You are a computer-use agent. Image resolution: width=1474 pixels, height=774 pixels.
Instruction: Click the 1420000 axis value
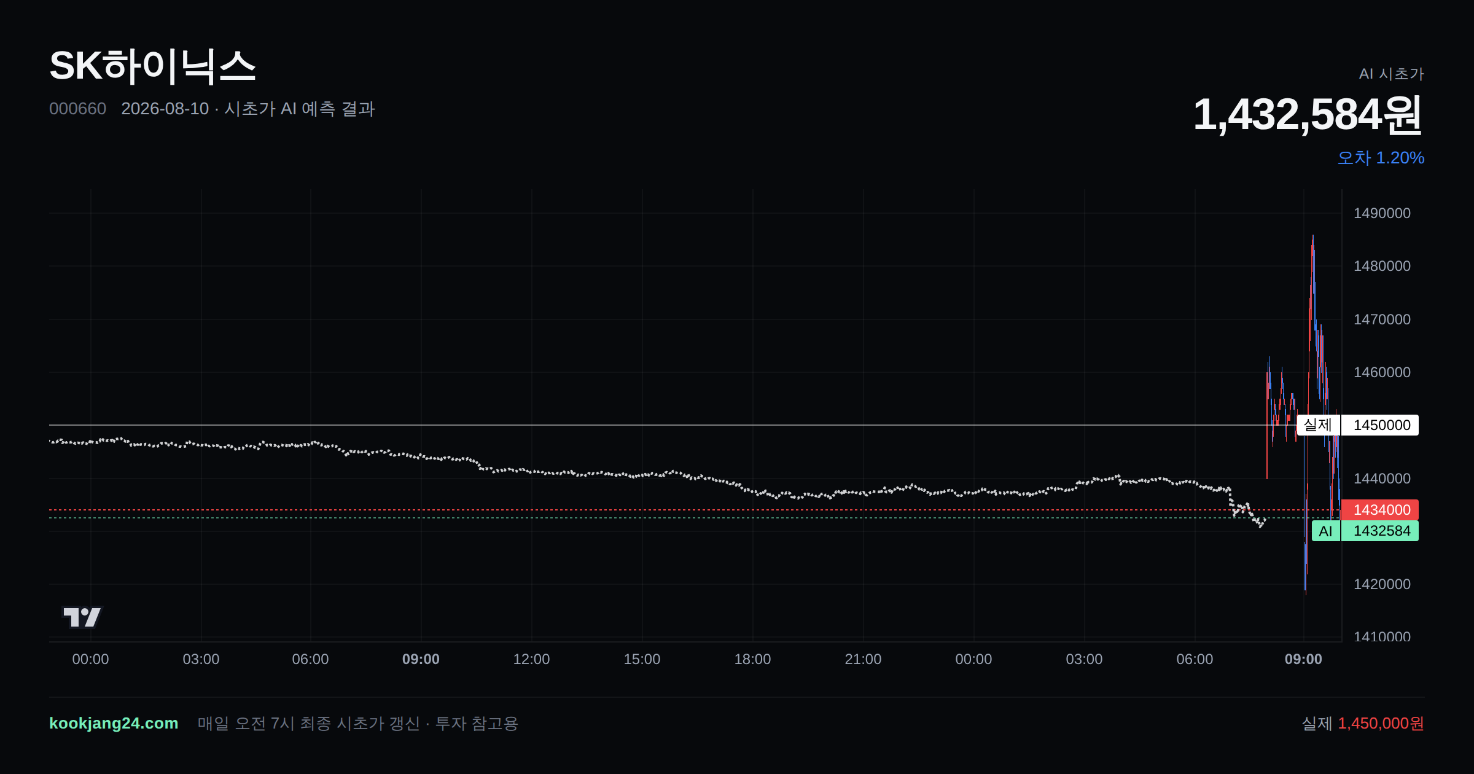(x=1382, y=584)
